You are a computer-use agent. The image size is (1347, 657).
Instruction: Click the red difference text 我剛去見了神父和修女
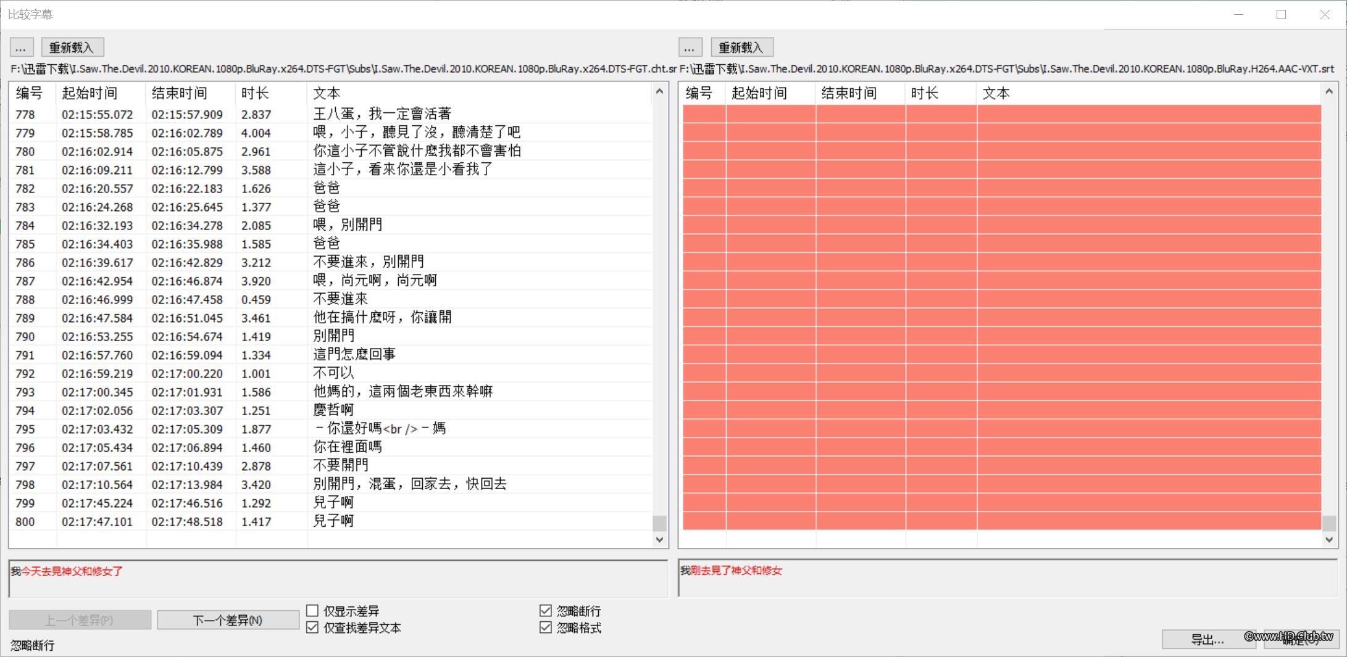pyautogui.click(x=731, y=571)
